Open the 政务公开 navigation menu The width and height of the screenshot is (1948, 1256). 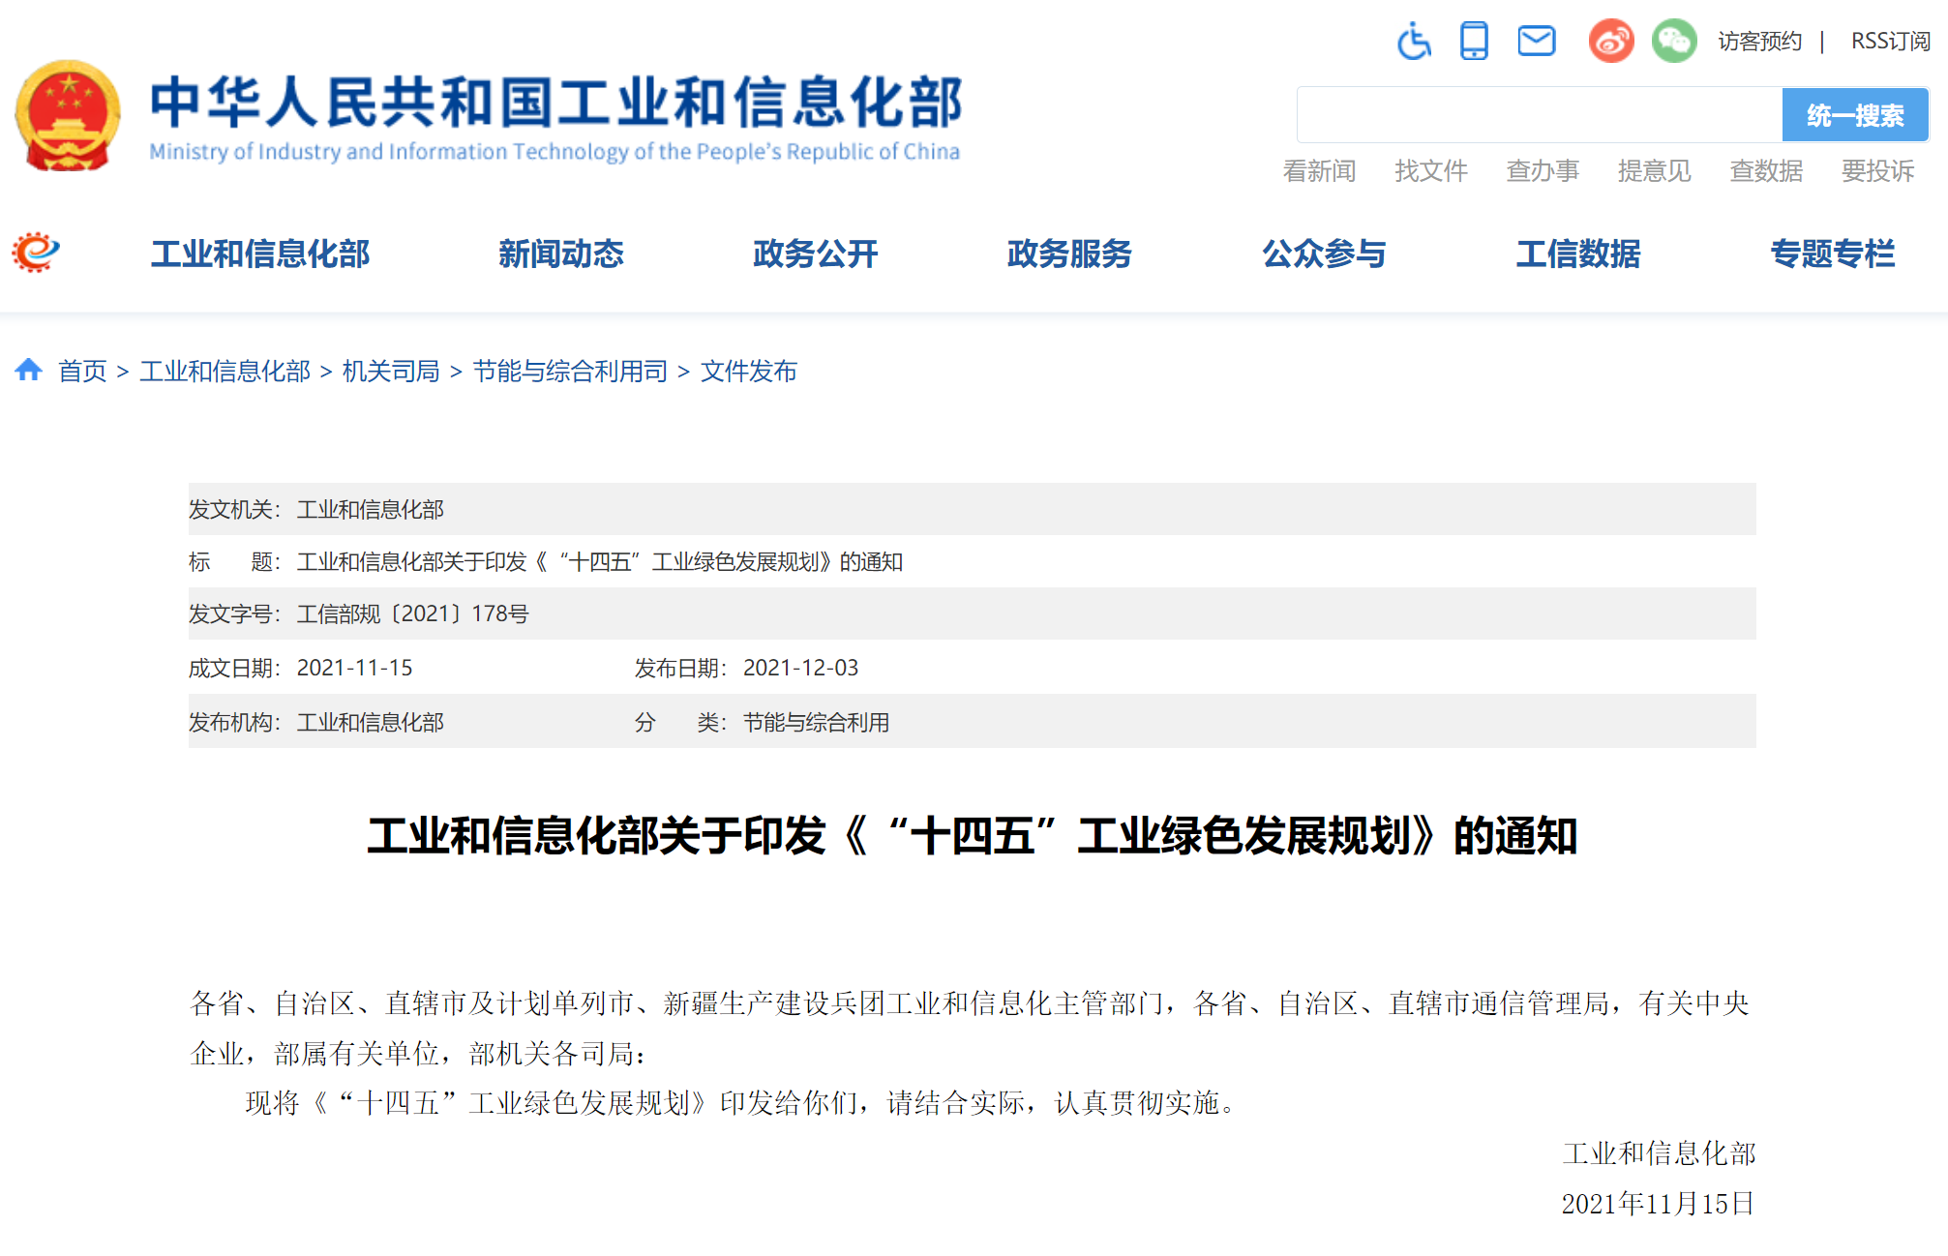coord(815,254)
